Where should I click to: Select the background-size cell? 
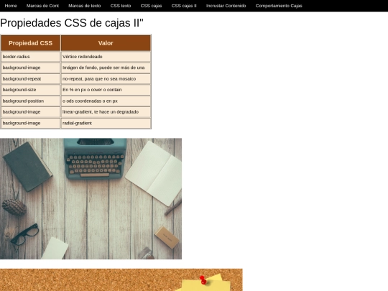30,90
